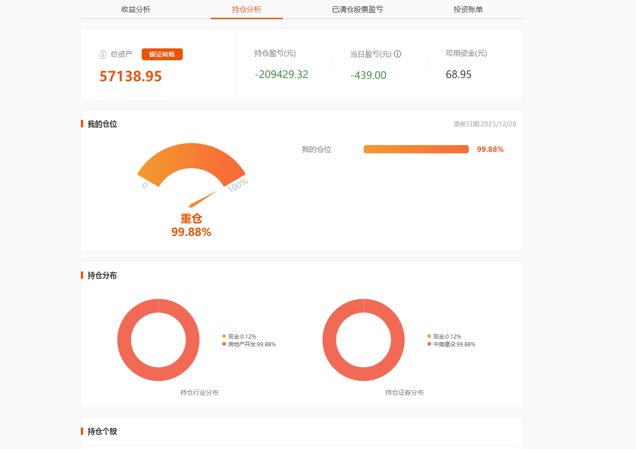Click the 更新日期:2023/12/28 text
The width and height of the screenshot is (636, 449).
coord(485,124)
